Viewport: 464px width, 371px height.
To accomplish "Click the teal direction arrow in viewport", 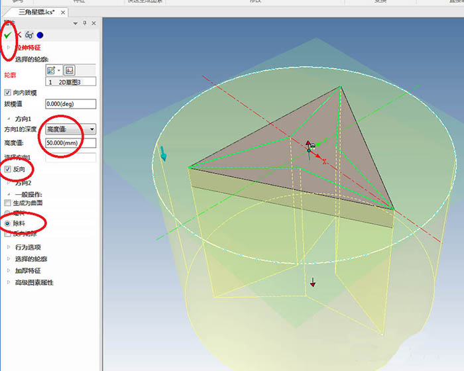I will 163,153.
